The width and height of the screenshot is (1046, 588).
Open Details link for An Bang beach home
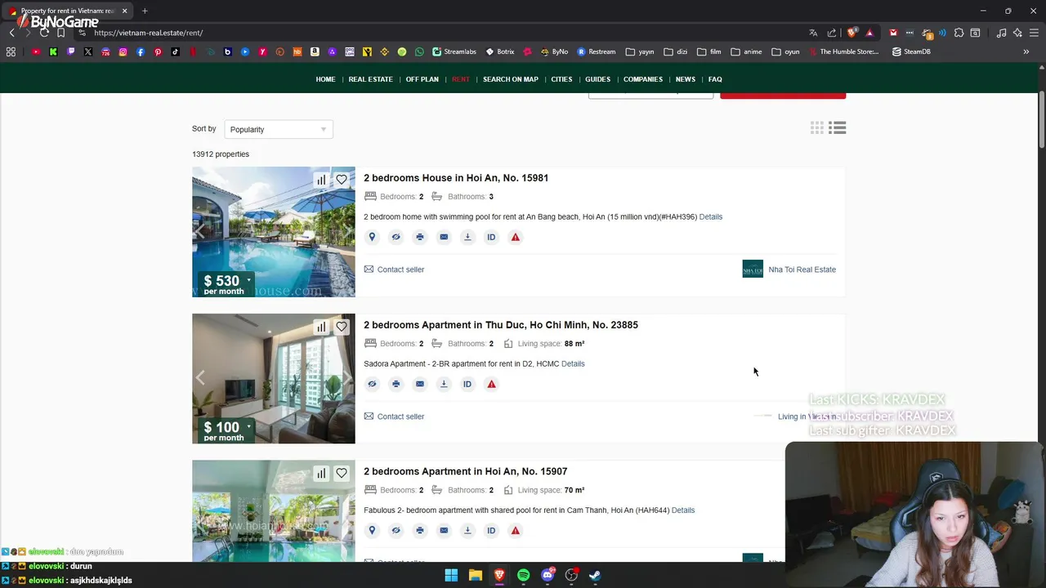tap(711, 216)
